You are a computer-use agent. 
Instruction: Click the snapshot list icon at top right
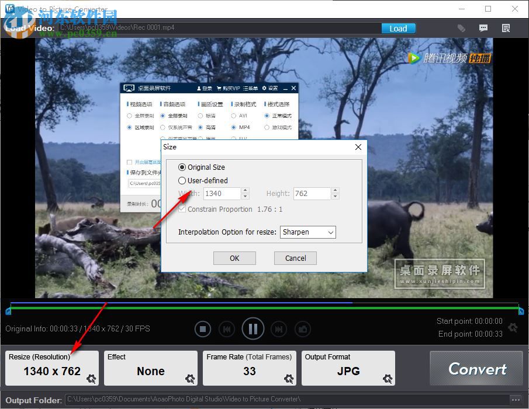[x=506, y=27]
